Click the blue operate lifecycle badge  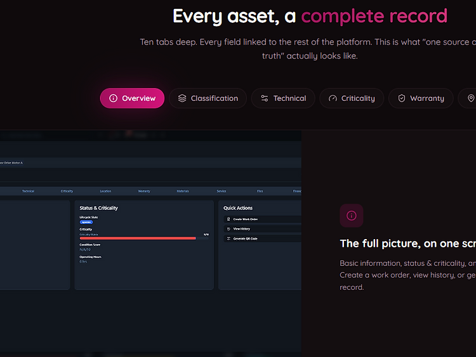(86, 222)
